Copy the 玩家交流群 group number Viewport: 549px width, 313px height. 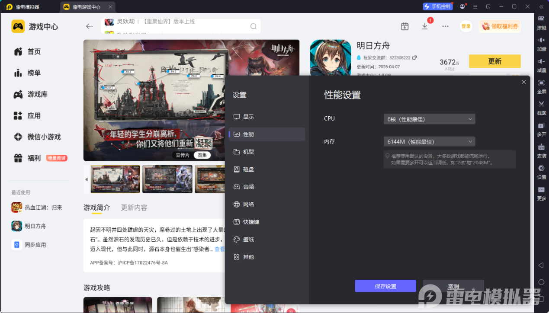pos(414,57)
